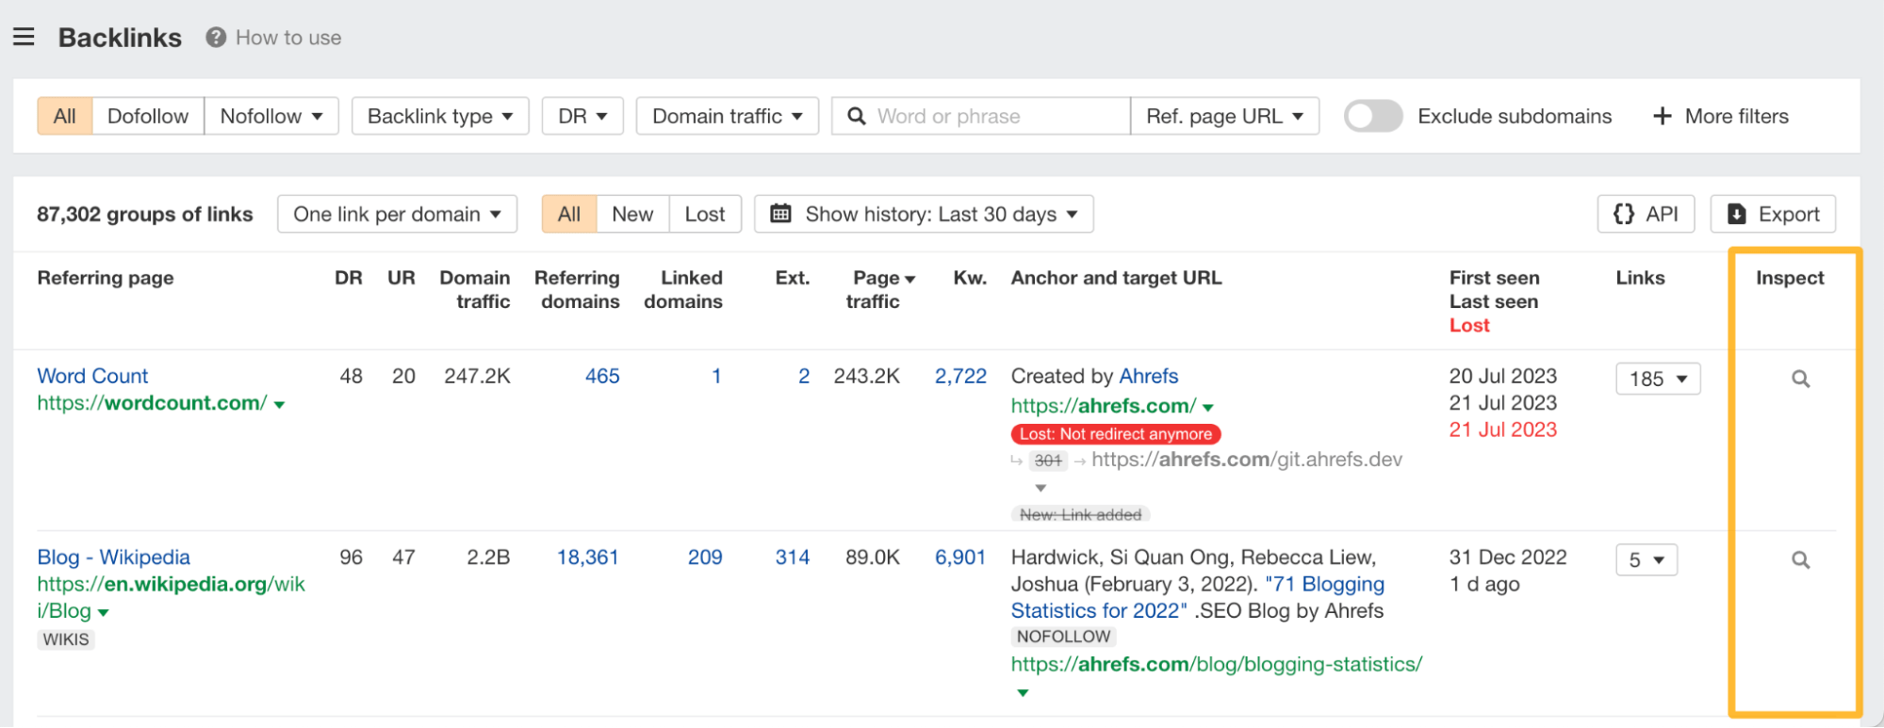Click the How to use help icon
Image resolution: width=1884 pixels, height=728 pixels.
216,37
